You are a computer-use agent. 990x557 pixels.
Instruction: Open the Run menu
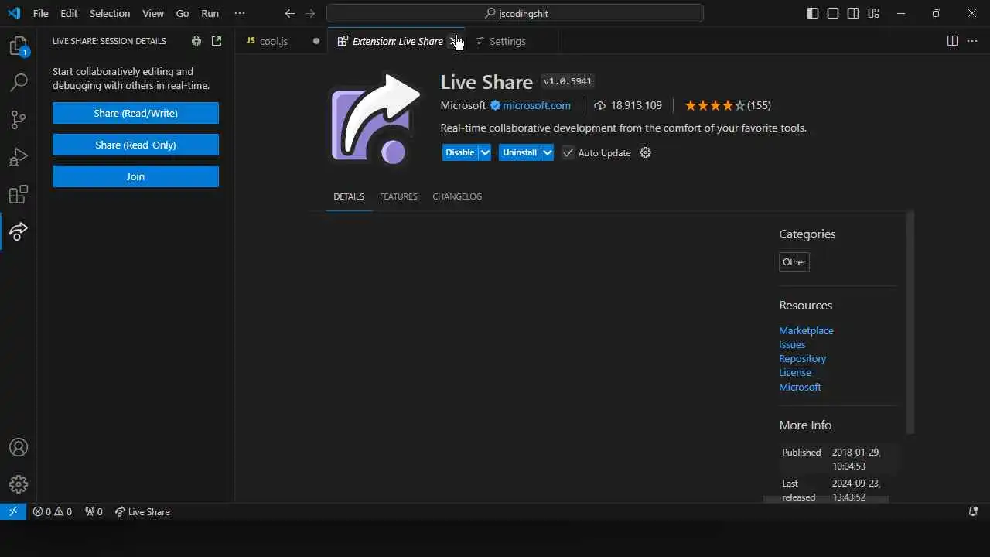pos(210,13)
